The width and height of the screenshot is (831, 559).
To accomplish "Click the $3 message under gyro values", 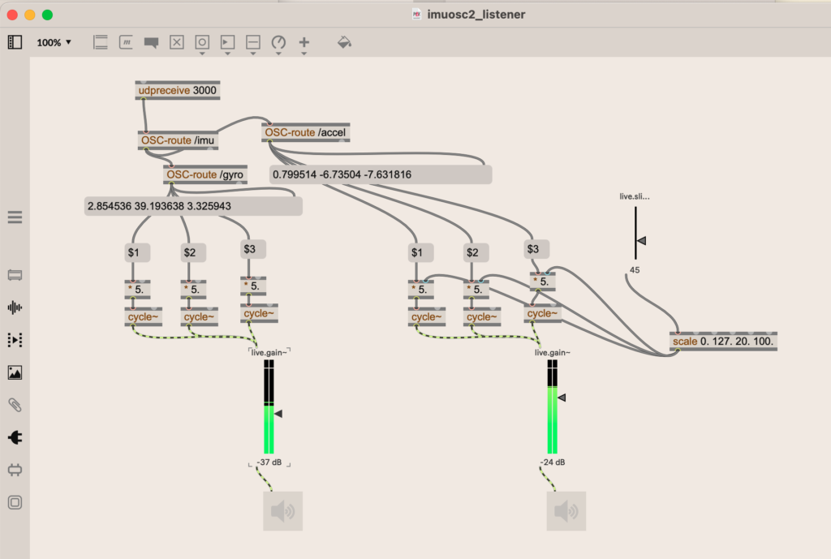I will pos(253,249).
